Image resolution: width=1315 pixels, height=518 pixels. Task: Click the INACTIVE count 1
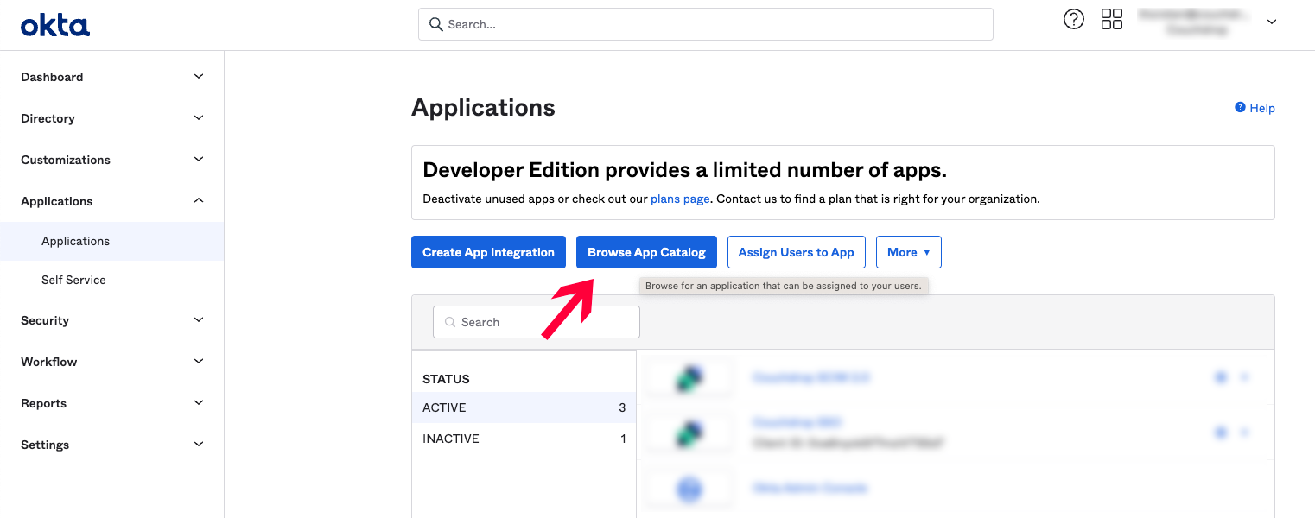pos(623,439)
